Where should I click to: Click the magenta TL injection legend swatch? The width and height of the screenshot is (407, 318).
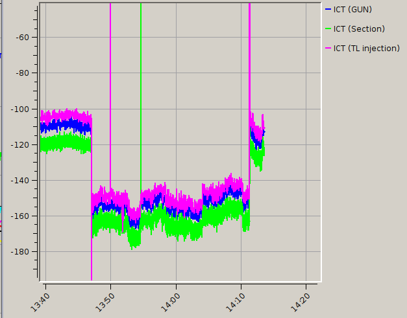coord(328,48)
